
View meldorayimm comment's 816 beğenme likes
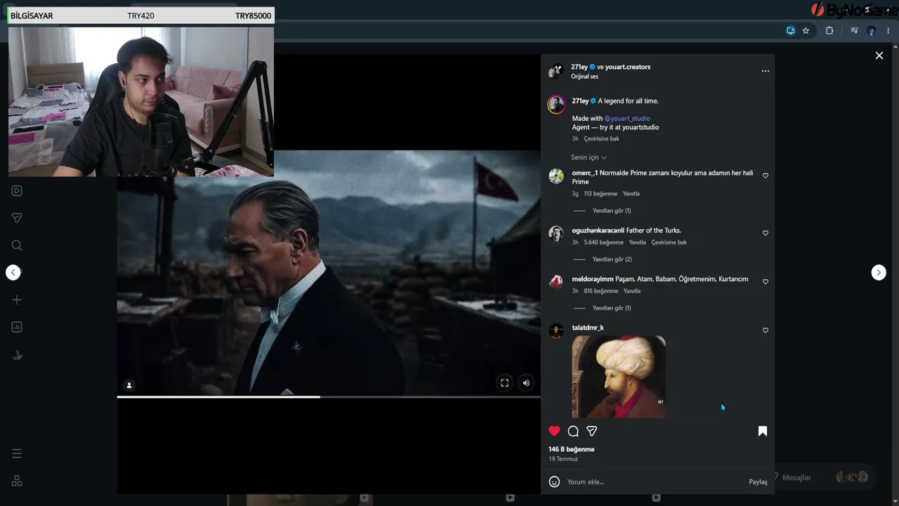click(x=601, y=291)
